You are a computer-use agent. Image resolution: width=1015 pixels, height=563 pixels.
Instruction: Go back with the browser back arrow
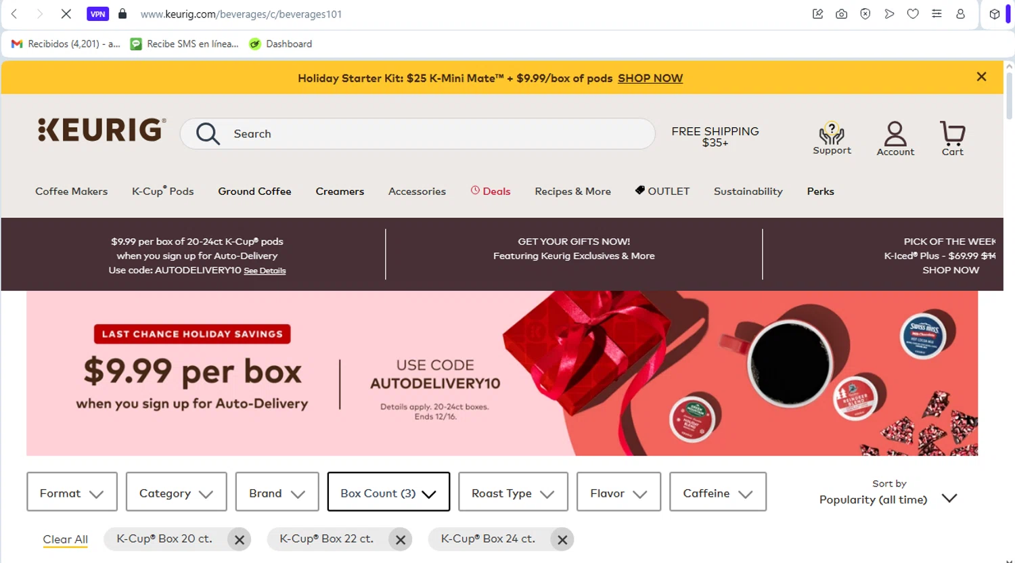pos(14,14)
